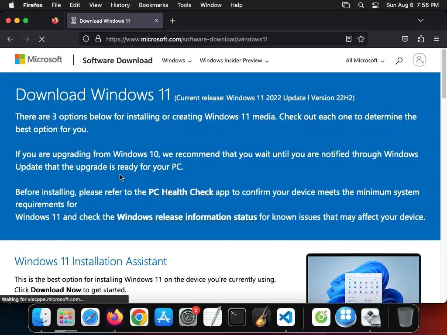The width and height of the screenshot is (447, 335).
Task: Open Spotlight search in menu bar
Action: tap(361, 5)
